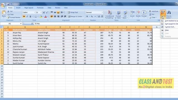Image resolution: width=178 pixels, height=100 pixels.
Task: Expand the Merge & Center dropdown arrow
Action: [x=83, y=17]
